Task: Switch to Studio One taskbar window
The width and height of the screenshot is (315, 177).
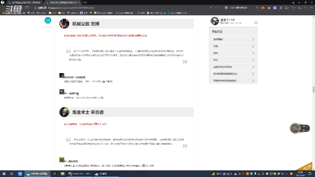Action: pos(80,173)
